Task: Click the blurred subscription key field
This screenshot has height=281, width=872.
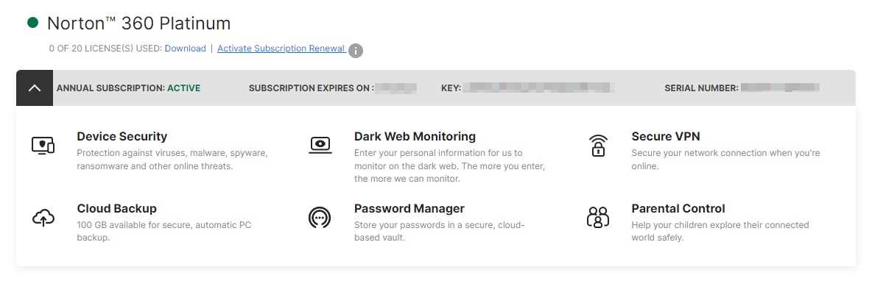Action: 539,88
